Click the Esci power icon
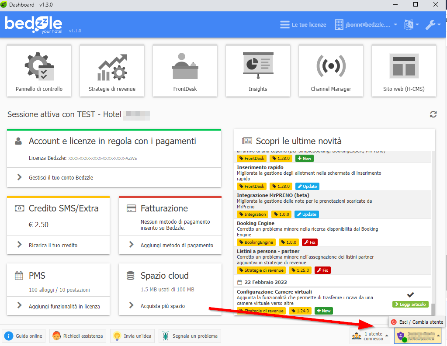 [x=394, y=322]
